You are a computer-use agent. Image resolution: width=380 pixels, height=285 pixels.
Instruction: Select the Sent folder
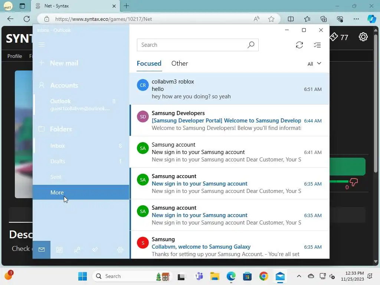point(81,177)
